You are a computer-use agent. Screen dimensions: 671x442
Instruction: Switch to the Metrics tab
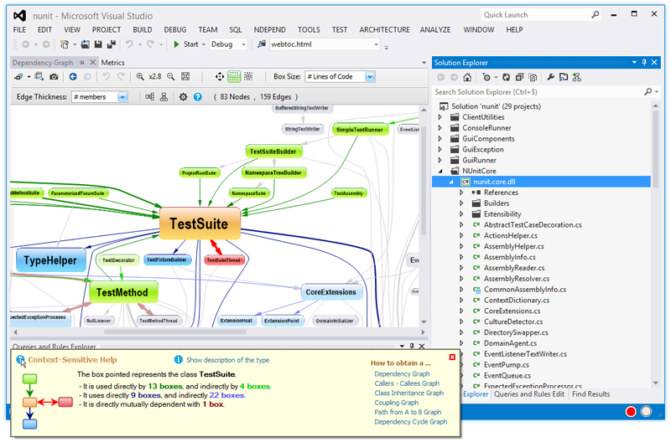click(112, 63)
